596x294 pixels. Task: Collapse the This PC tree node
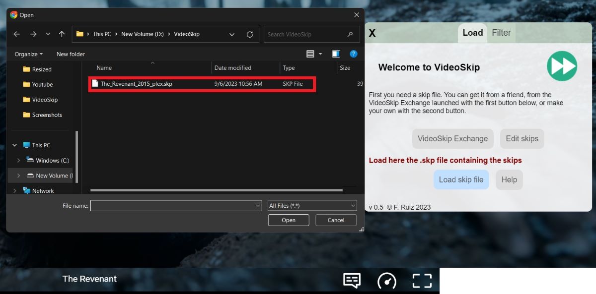pos(15,145)
